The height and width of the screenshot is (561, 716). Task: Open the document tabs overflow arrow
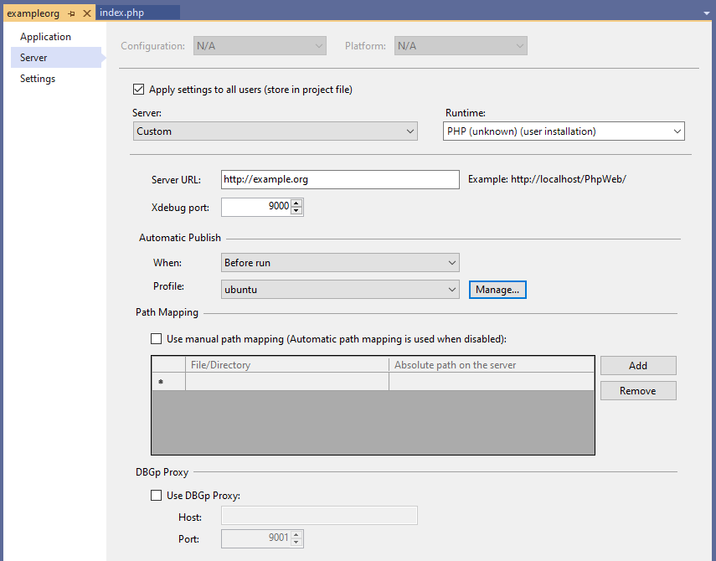pyautogui.click(x=707, y=13)
